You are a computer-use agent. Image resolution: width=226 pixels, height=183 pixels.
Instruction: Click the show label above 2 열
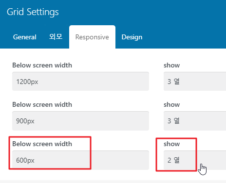[x=171, y=144]
